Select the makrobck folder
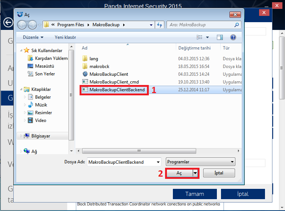Screen dimensions: 285x211 pyautogui.click(x=99, y=67)
